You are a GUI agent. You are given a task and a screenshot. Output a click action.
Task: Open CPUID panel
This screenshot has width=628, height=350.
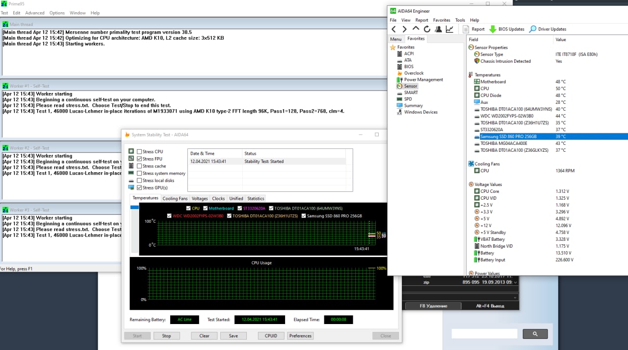pyautogui.click(x=271, y=336)
